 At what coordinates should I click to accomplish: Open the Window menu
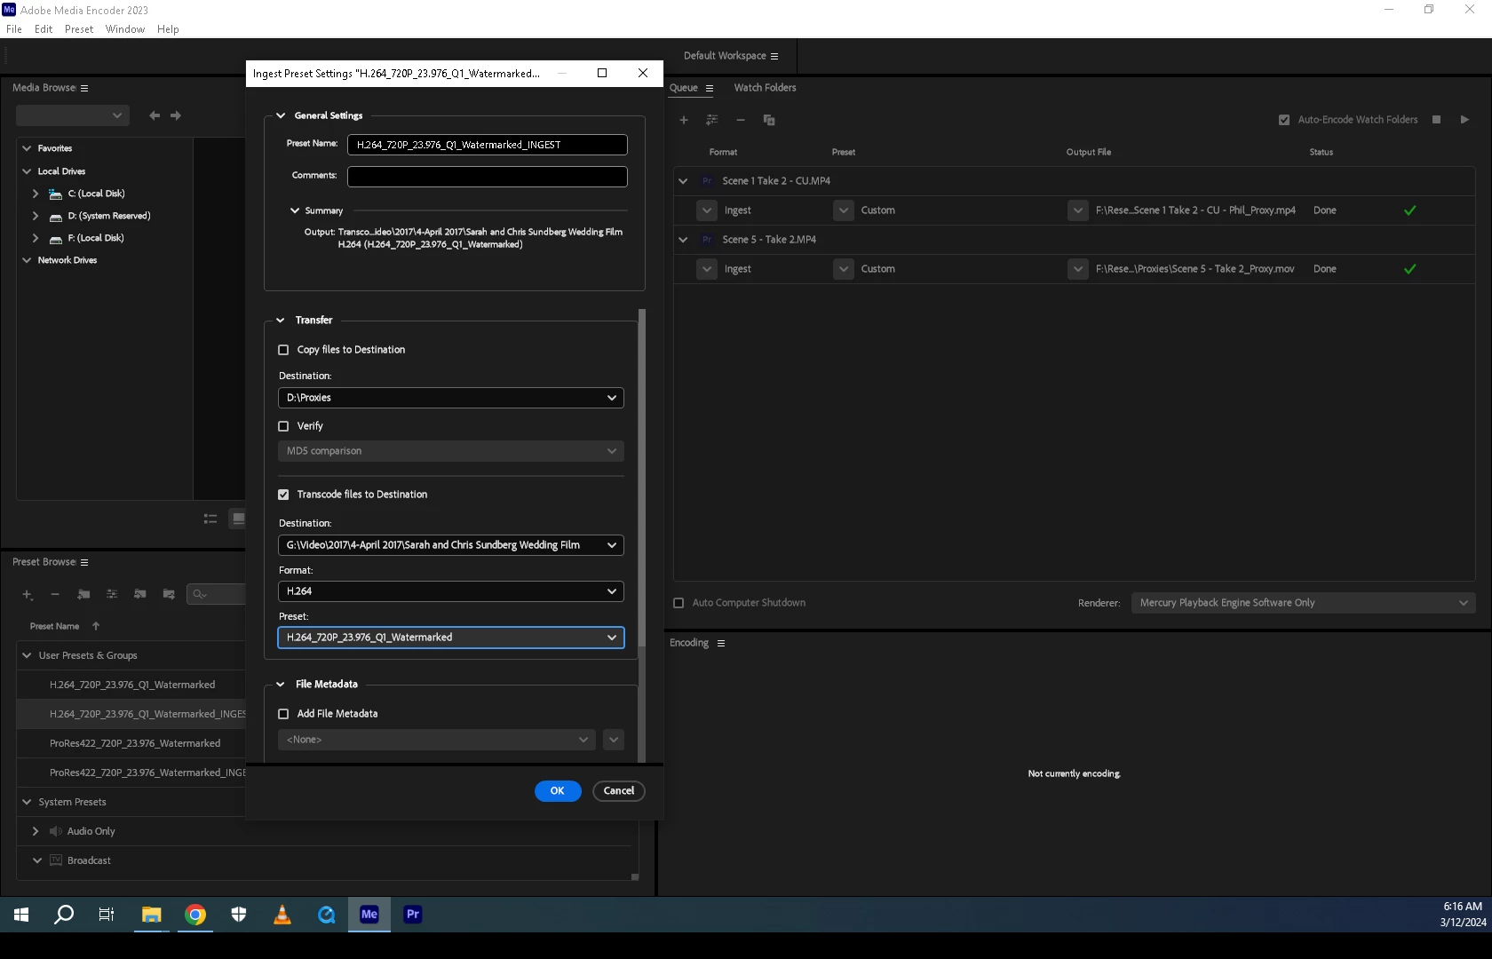point(125,29)
